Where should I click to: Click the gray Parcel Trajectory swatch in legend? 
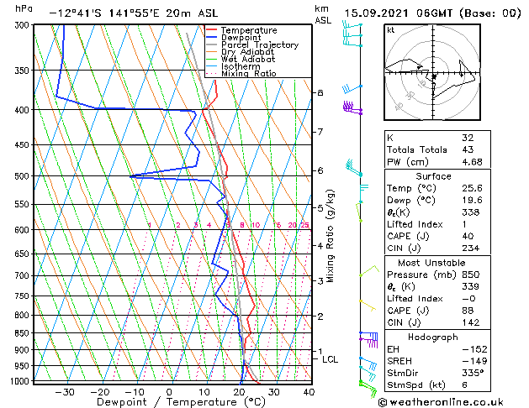[x=212, y=44]
